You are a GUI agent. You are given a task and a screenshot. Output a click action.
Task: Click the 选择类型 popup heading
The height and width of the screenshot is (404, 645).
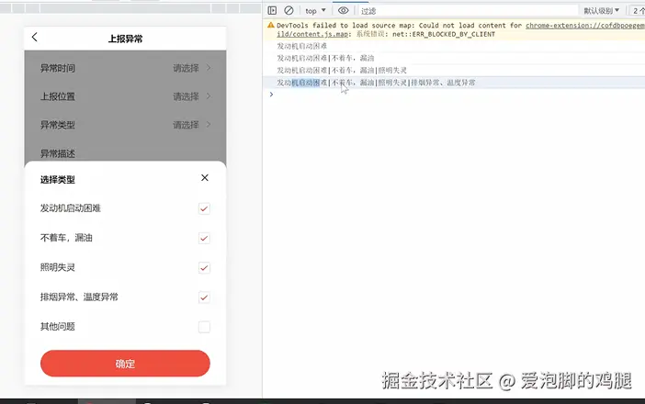(x=58, y=180)
